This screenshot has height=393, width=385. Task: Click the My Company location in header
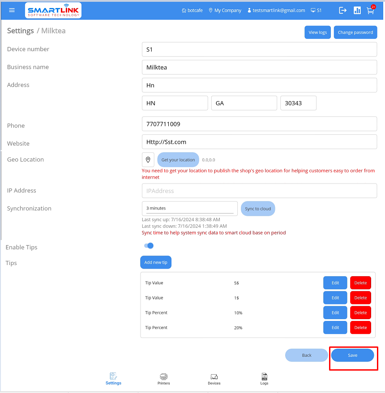coord(225,10)
